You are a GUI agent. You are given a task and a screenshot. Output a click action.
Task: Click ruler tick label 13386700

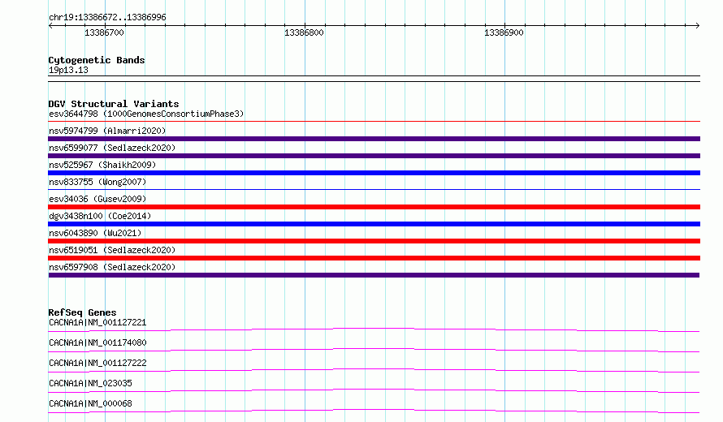[x=104, y=32]
